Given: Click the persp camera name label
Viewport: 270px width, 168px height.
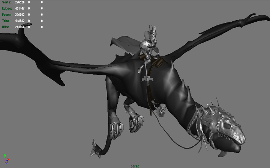Looking at the screenshot, I should click(x=135, y=166).
